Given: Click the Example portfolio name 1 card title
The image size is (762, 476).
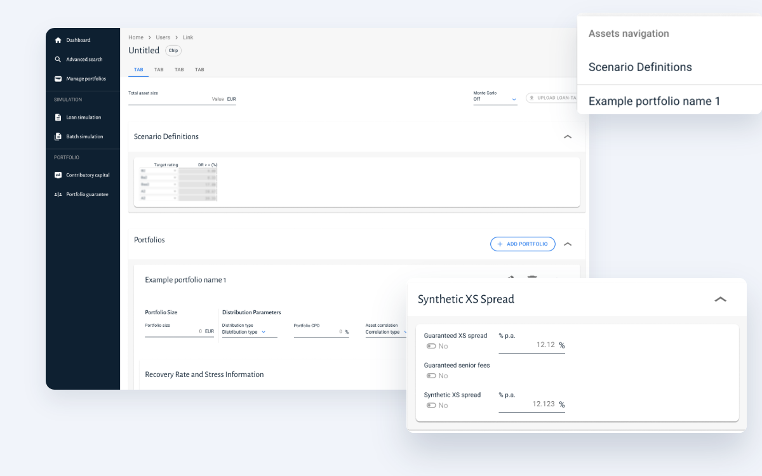Looking at the screenshot, I should (x=185, y=280).
